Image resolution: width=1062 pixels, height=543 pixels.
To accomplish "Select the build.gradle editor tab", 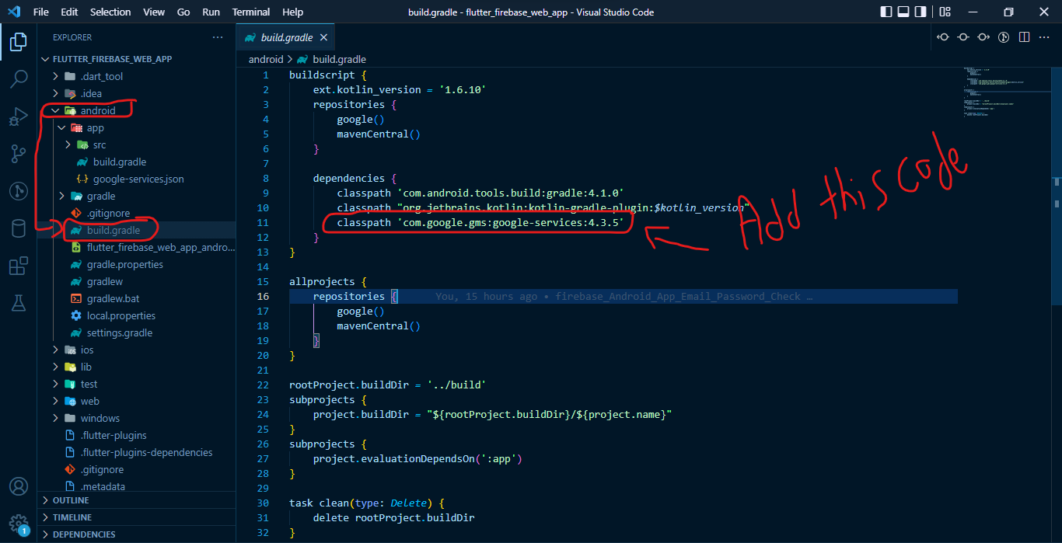I will (286, 37).
